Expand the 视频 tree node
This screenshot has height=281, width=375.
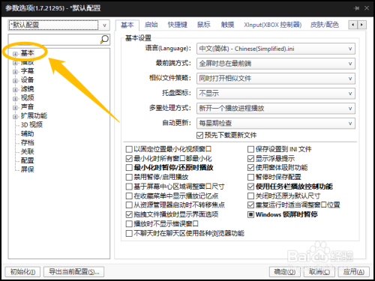tap(15, 99)
